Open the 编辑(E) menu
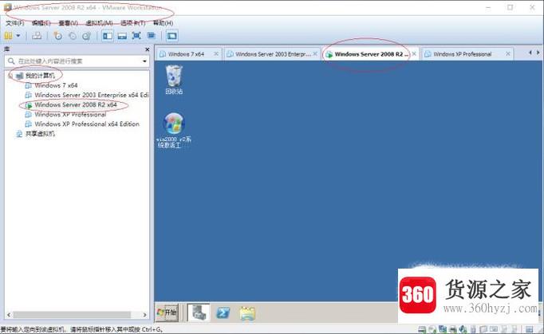 pyautogui.click(x=41, y=23)
